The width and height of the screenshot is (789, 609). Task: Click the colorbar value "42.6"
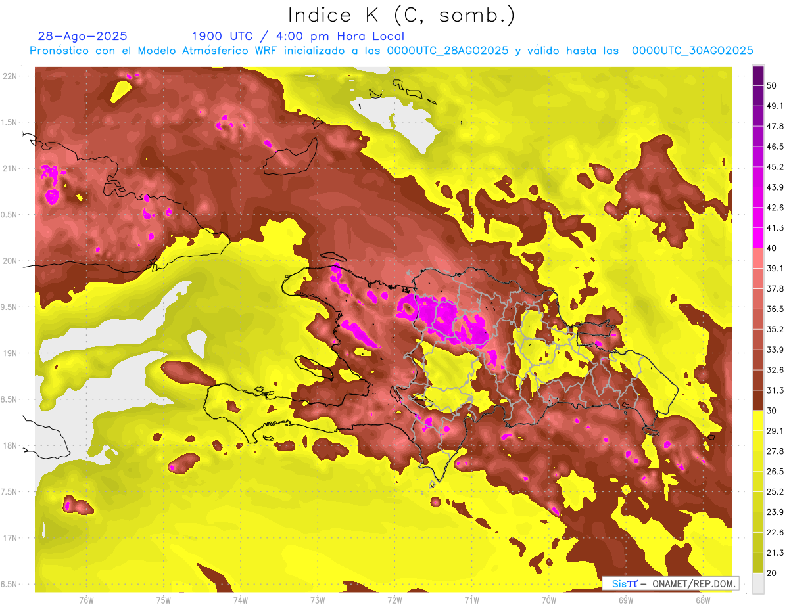pos(775,208)
